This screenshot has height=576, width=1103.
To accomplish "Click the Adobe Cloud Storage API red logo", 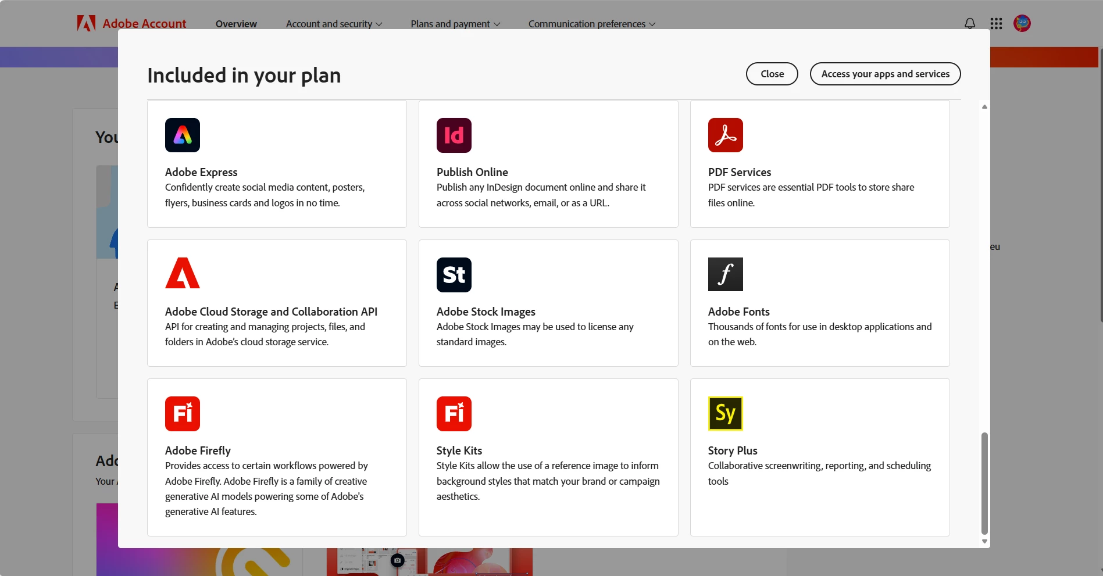I will [183, 273].
